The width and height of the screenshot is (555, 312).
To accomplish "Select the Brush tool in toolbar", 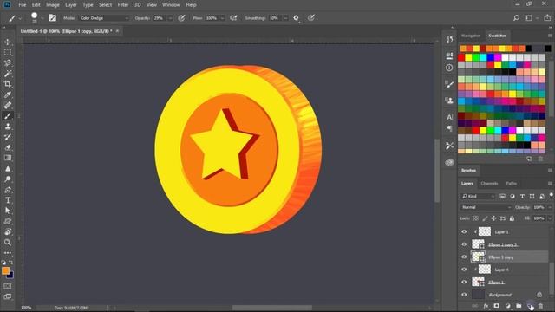I will (x=8, y=116).
